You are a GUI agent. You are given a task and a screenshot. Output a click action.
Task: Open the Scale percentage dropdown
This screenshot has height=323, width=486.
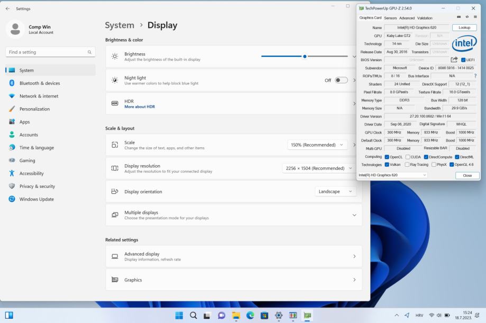(x=317, y=145)
